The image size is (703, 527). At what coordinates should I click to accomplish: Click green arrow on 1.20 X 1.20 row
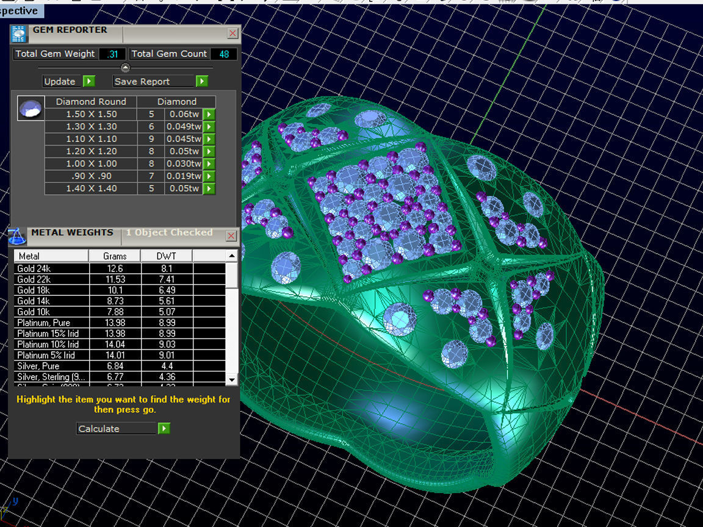tap(209, 151)
